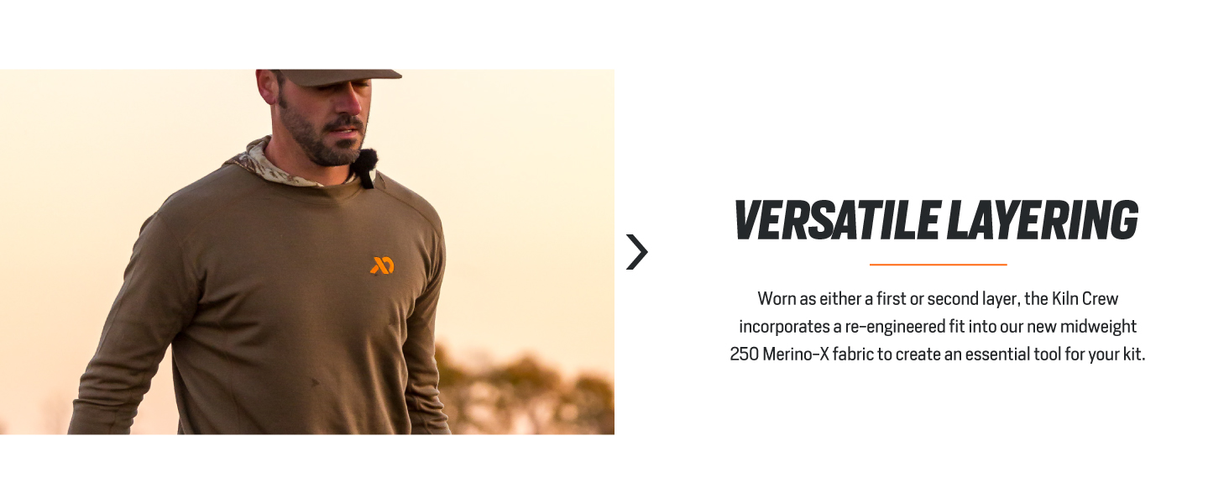Select the '250 Merino-X fabric' text
The height and width of the screenshot is (504, 1229).
[802, 354]
